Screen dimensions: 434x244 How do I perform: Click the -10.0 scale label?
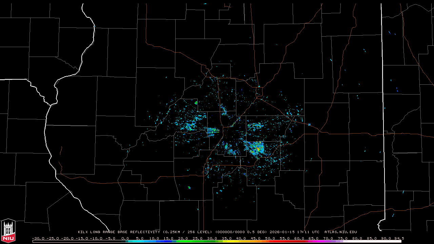point(96,238)
